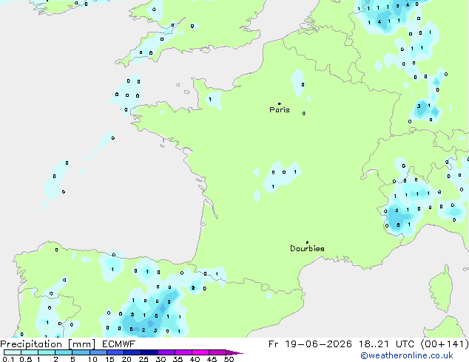Click the '18..21 UTC' time text
Viewport: 469px width, 362px height.
point(386,344)
